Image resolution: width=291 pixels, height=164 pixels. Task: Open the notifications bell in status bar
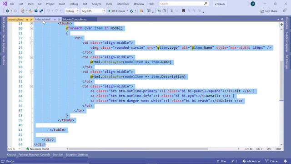[x=285, y=161]
